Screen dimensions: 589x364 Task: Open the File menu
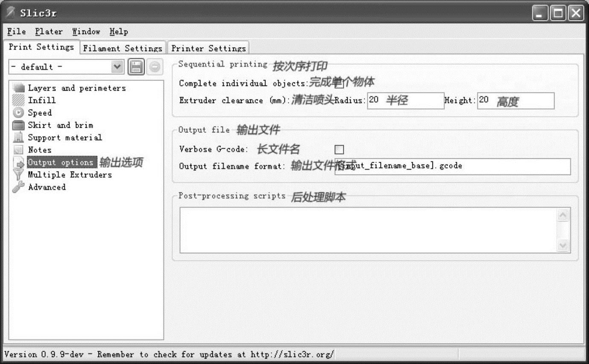(x=16, y=32)
